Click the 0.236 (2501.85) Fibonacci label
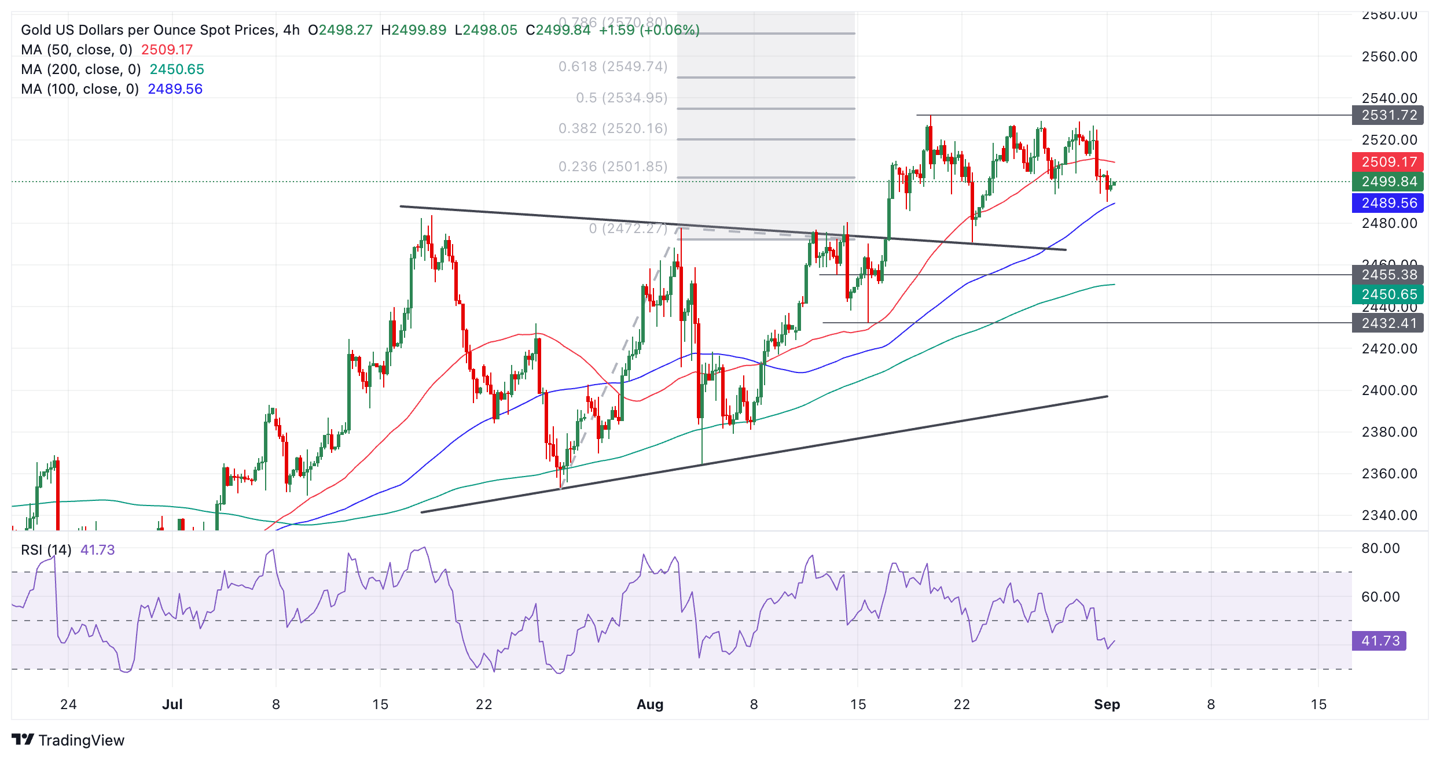Screen dimensions: 1440x760 point(612,167)
